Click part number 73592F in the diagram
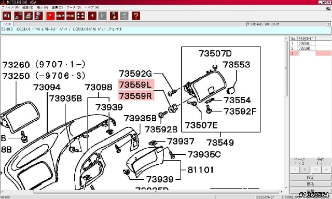The width and height of the screenshot is (332, 199). 240,111
